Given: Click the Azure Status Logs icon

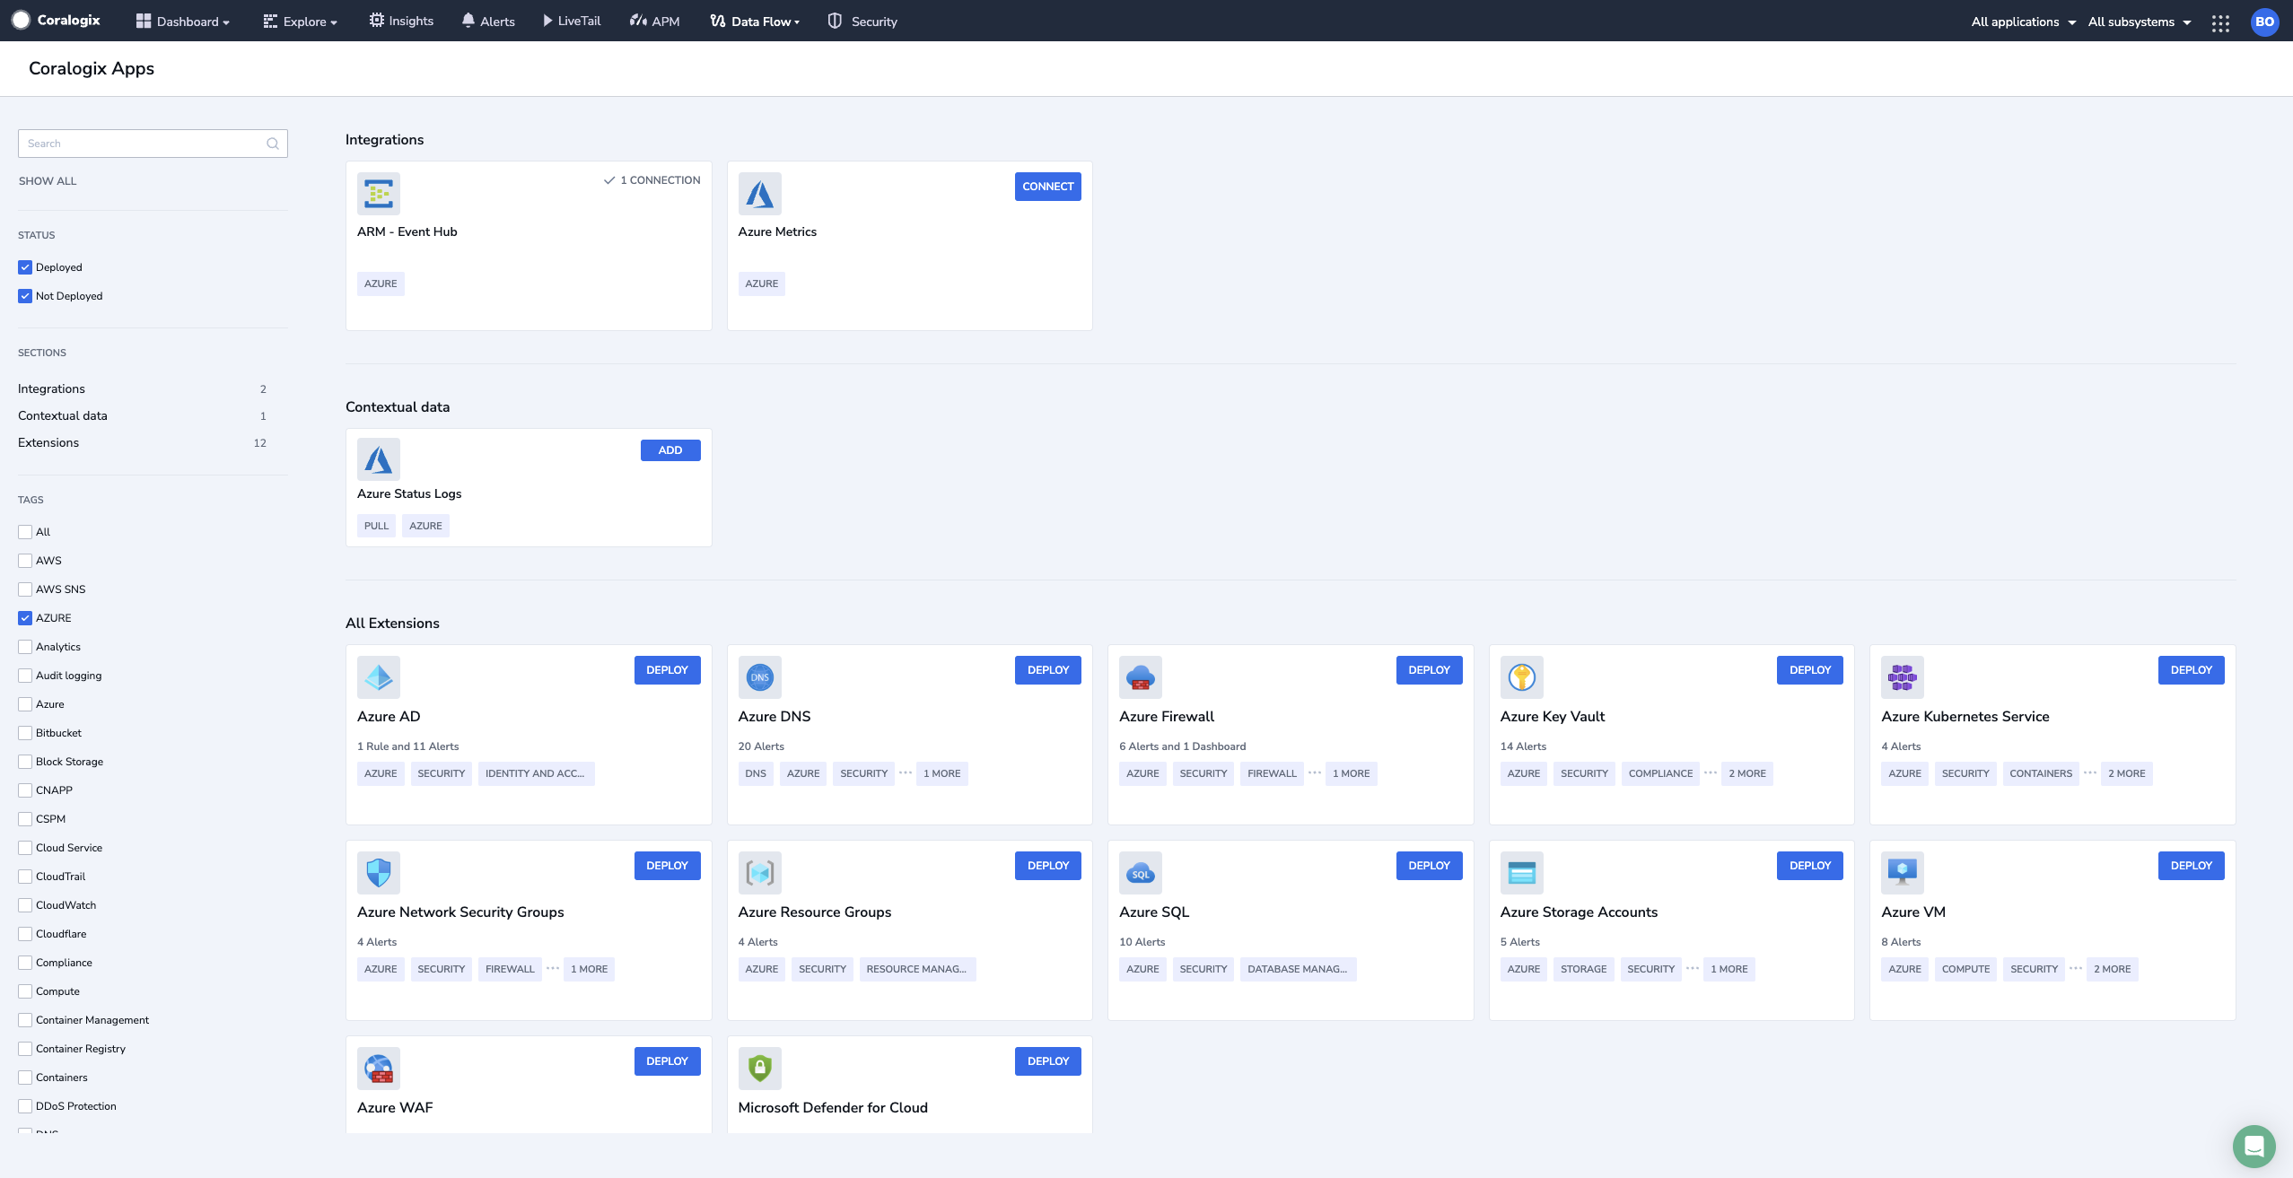Looking at the screenshot, I should click(379, 459).
